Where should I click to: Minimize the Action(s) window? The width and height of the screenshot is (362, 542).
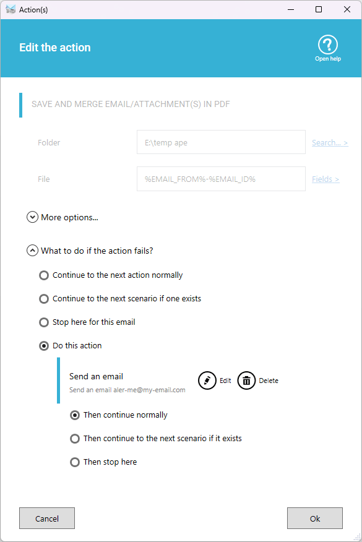pyautogui.click(x=291, y=9)
